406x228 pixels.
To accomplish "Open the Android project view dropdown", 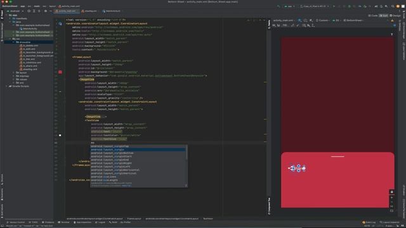I will pyautogui.click(x=15, y=11).
